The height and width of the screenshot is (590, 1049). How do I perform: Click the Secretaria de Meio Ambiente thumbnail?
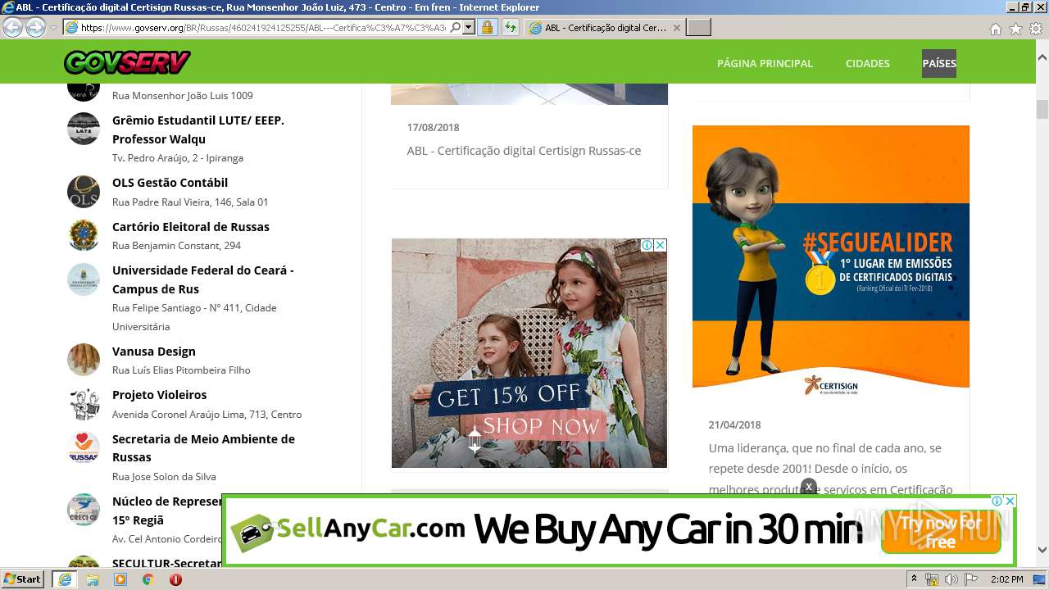pyautogui.click(x=84, y=447)
